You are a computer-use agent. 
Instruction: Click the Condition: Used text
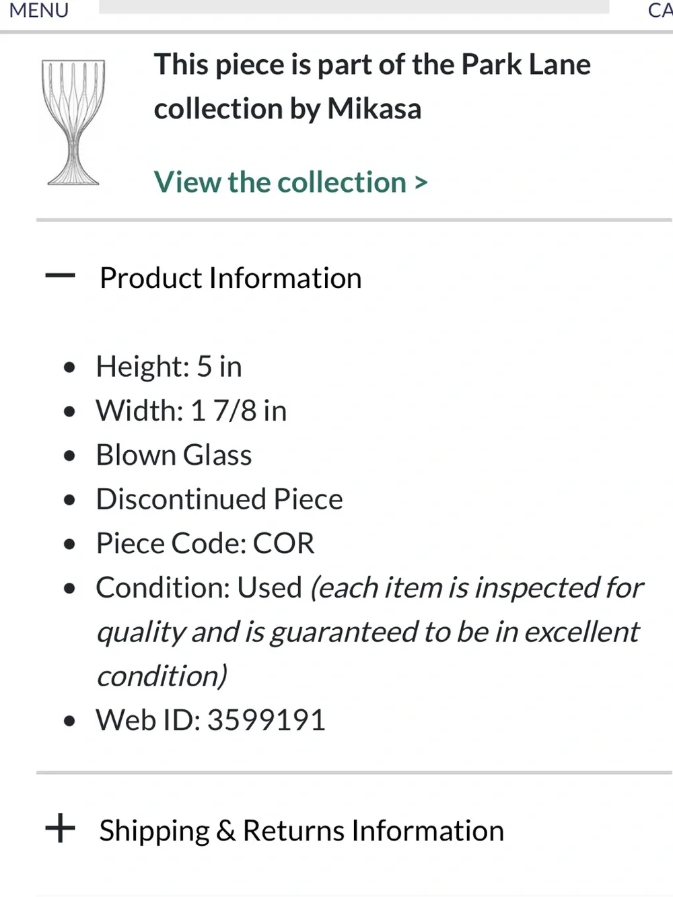tap(199, 587)
